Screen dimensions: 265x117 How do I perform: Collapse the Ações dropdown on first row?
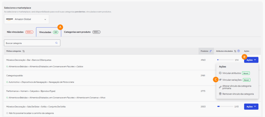(251, 60)
